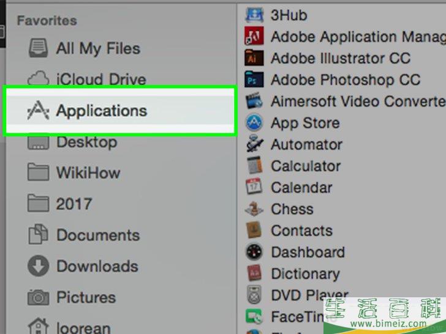Click the "Desktop" sidebar label
The height and width of the screenshot is (334, 446).
tap(87, 143)
